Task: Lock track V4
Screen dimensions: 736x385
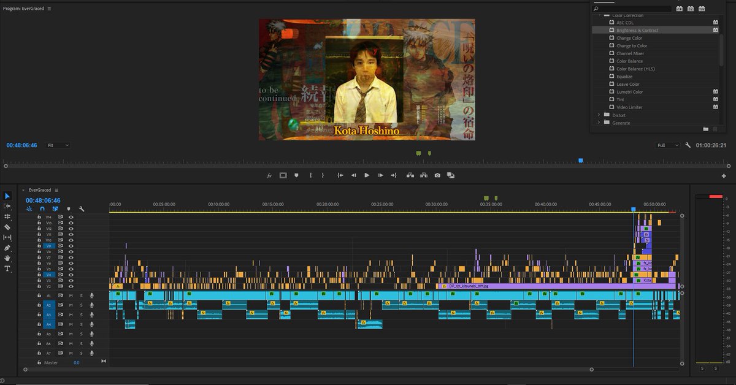Action: (x=39, y=275)
